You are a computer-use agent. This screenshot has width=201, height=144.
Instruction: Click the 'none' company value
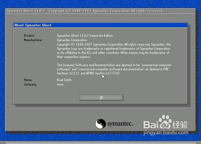pos(60,84)
